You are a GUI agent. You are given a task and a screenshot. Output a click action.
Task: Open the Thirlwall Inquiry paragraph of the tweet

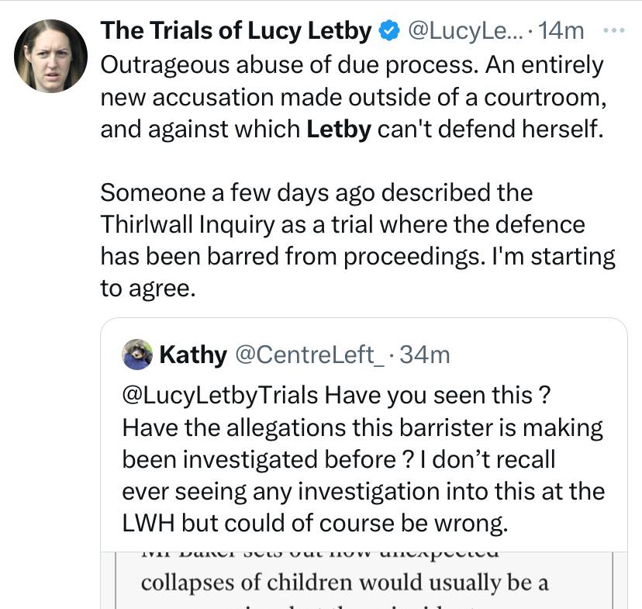click(357, 240)
